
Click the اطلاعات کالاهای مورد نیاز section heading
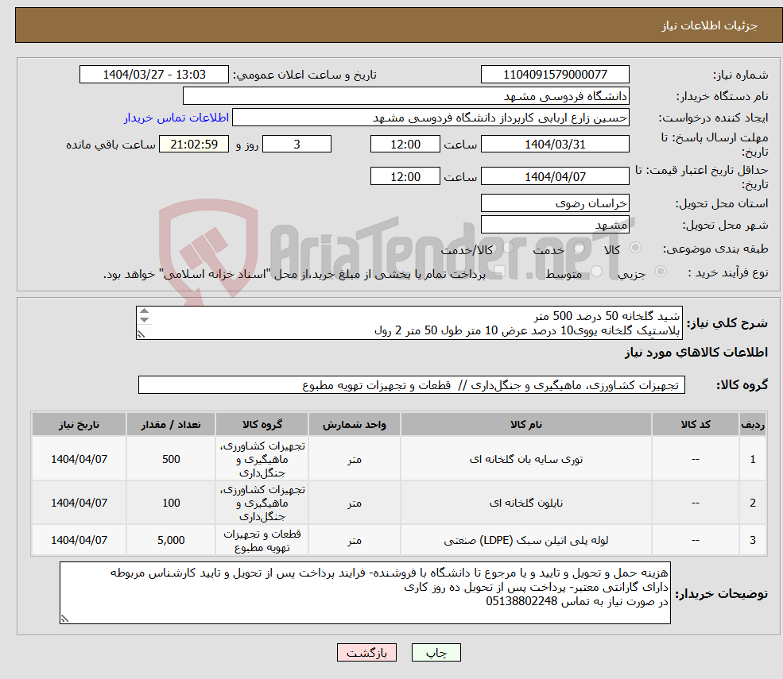click(x=696, y=353)
